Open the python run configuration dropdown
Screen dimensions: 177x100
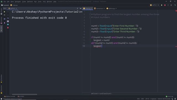tap(154, 5)
